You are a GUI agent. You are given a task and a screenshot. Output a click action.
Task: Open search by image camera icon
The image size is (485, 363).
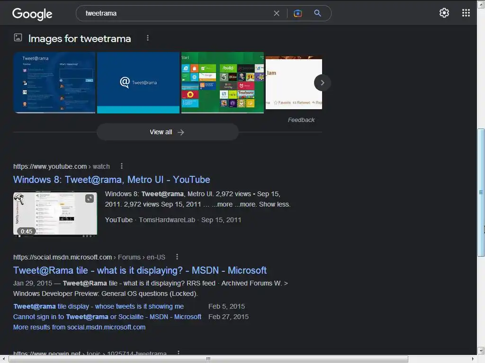(x=297, y=13)
